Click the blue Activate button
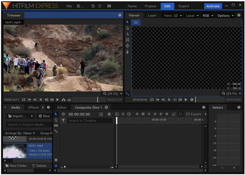 point(213,6)
